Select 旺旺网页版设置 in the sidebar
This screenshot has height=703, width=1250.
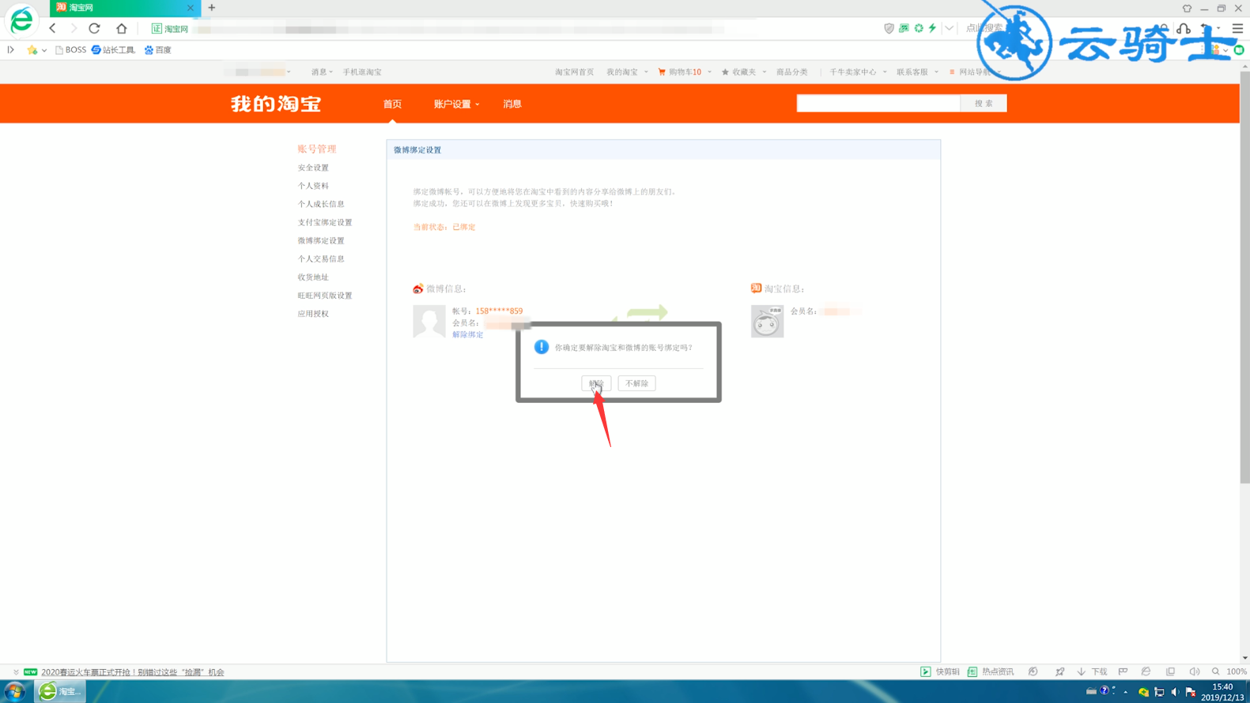pos(325,295)
